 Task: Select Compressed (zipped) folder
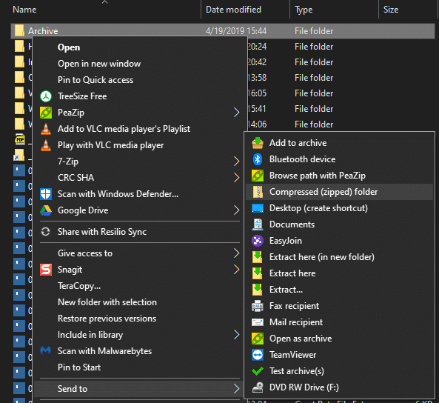339,192
